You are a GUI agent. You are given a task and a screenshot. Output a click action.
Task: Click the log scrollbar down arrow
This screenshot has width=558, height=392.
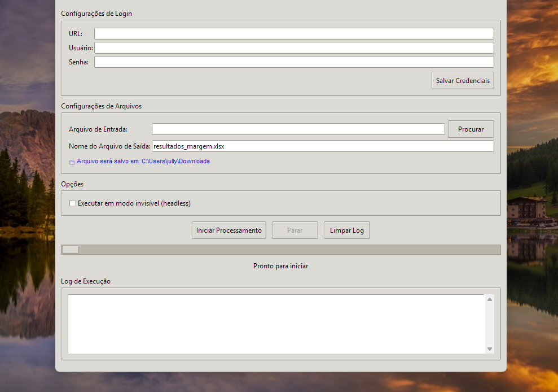point(490,349)
